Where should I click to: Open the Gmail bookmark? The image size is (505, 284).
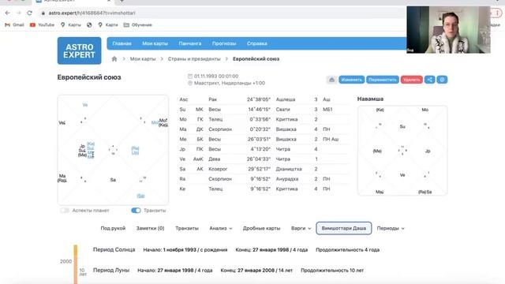pos(14,24)
